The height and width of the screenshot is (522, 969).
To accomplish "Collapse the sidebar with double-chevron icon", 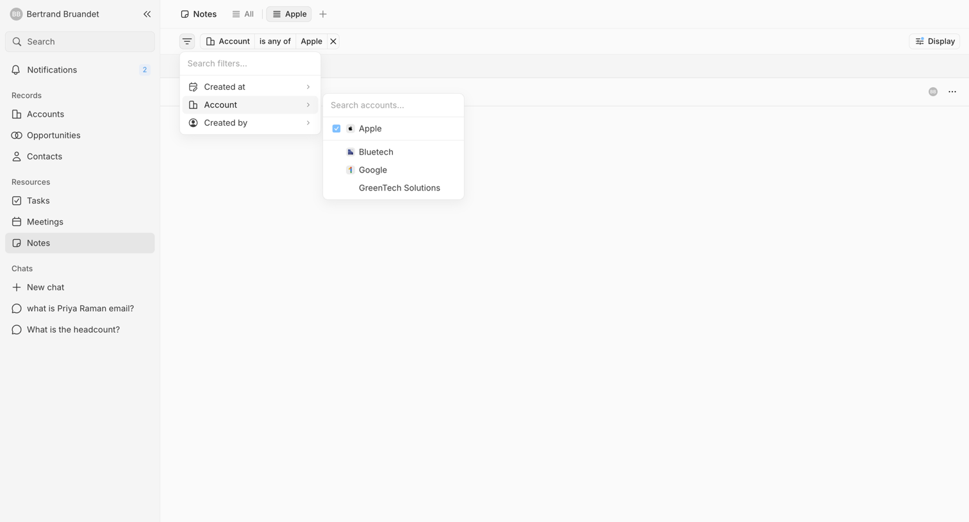I will [147, 14].
